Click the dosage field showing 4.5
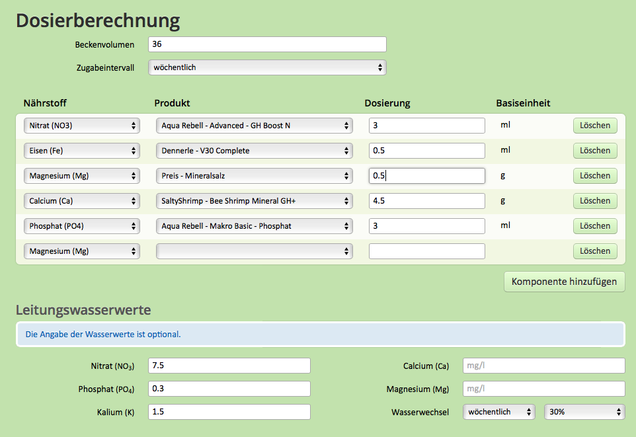Viewport: 636px width, 437px height. 426,201
